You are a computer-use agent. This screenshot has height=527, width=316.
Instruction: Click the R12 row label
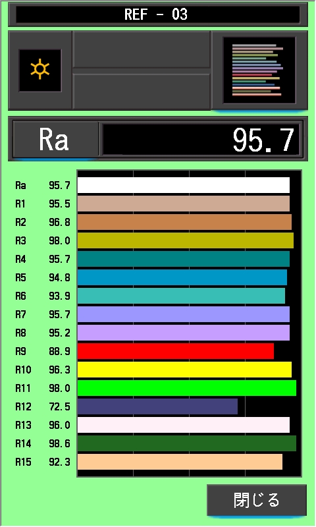[x=23, y=407]
